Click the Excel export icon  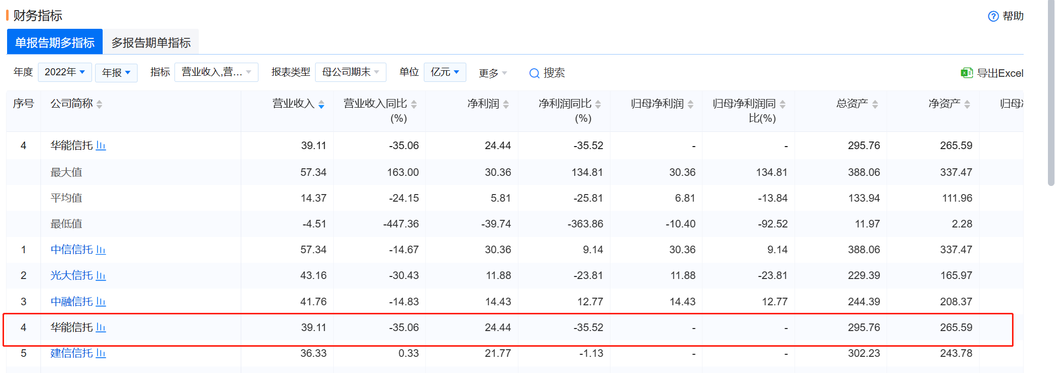point(966,73)
